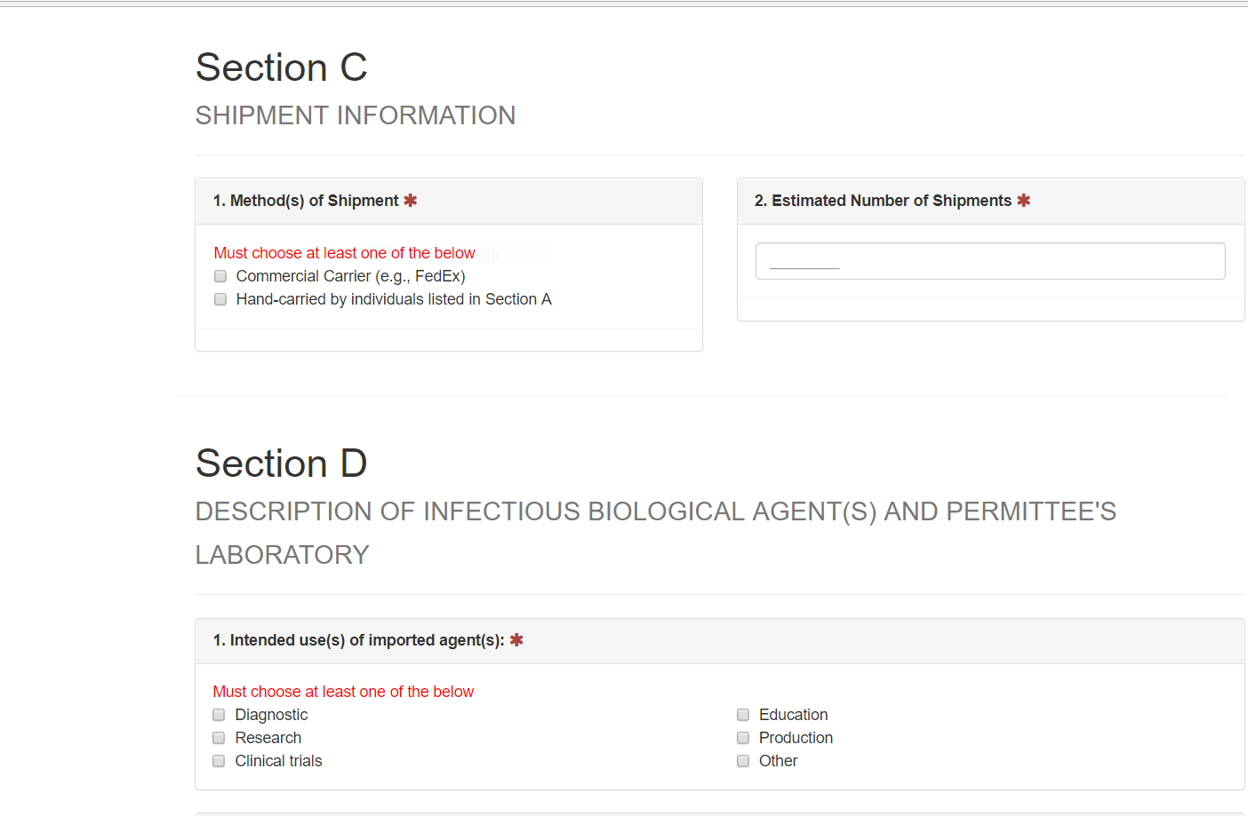The image size is (1248, 816).
Task: Click the Section C heading
Action: [x=281, y=67]
